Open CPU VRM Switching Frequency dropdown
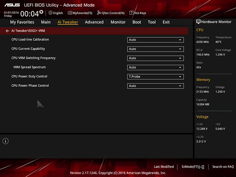Image resolution: width=236 pixels, height=177 pixels. click(155, 58)
